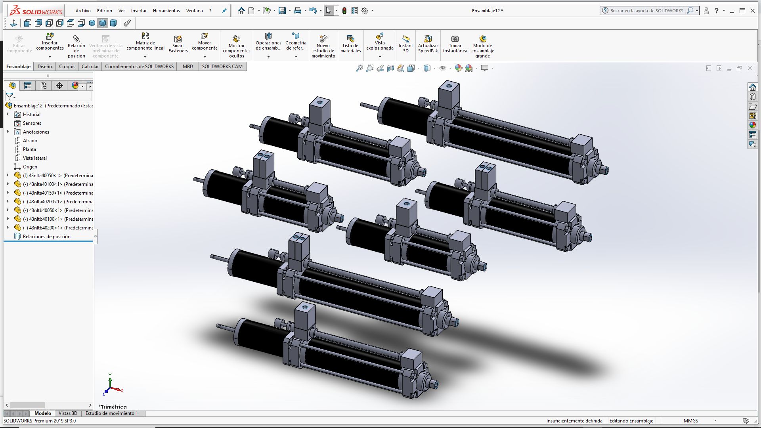Open DisplayManager color wheel tab
The height and width of the screenshot is (428, 761).
(75, 86)
